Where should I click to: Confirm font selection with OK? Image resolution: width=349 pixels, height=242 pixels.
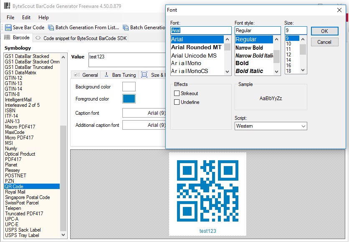tap(325, 31)
